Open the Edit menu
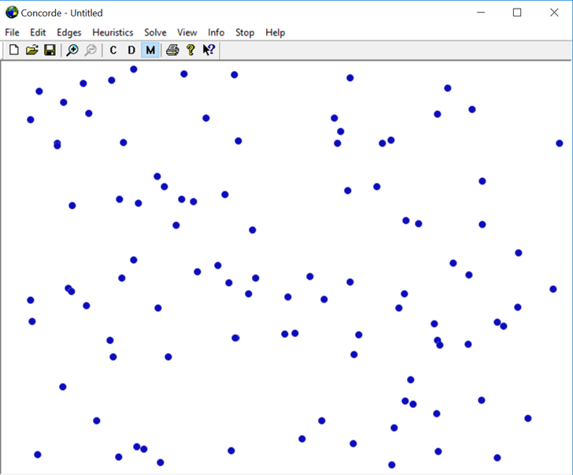This screenshot has width=573, height=475. point(38,32)
